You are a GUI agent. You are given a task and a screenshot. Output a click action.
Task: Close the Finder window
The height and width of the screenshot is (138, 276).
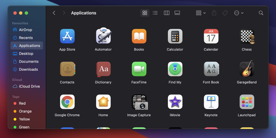coord(15,13)
